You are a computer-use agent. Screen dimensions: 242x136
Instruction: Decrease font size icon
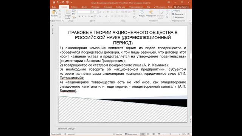tap(104, 12)
